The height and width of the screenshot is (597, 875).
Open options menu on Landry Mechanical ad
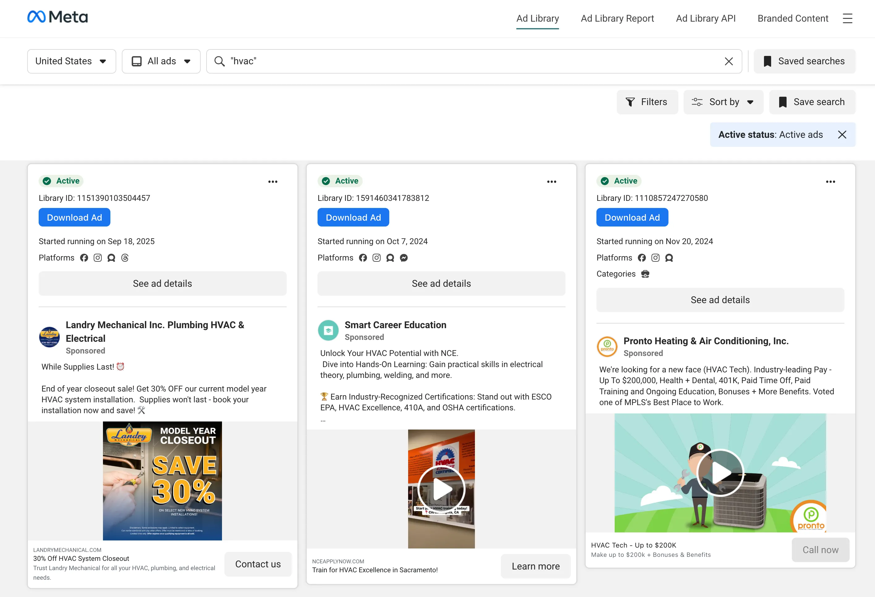tap(273, 182)
